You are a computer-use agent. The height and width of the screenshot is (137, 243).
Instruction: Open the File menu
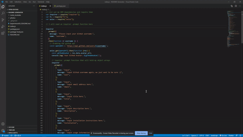(x=6, y=2)
